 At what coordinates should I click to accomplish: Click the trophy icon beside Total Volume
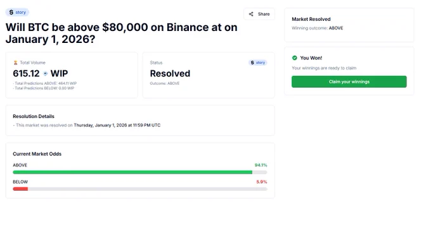(x=16, y=63)
